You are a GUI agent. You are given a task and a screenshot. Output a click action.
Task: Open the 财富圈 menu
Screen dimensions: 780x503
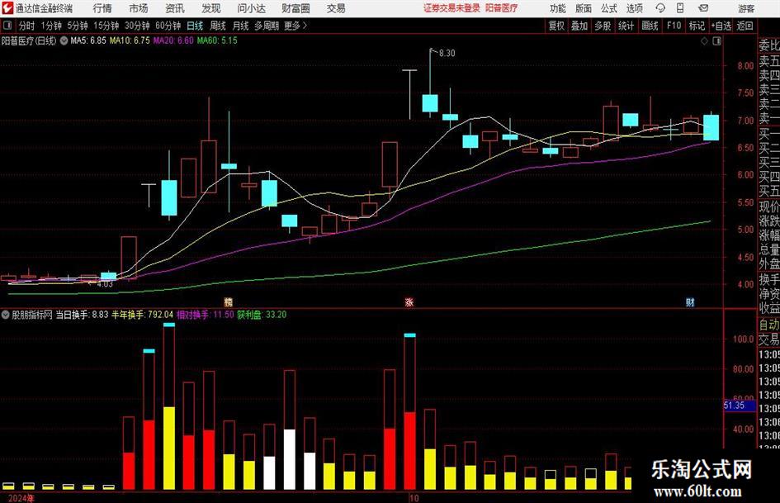(x=295, y=8)
